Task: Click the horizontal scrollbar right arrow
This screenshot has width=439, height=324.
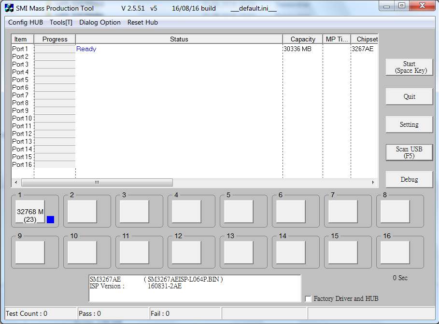Action: 373,183
